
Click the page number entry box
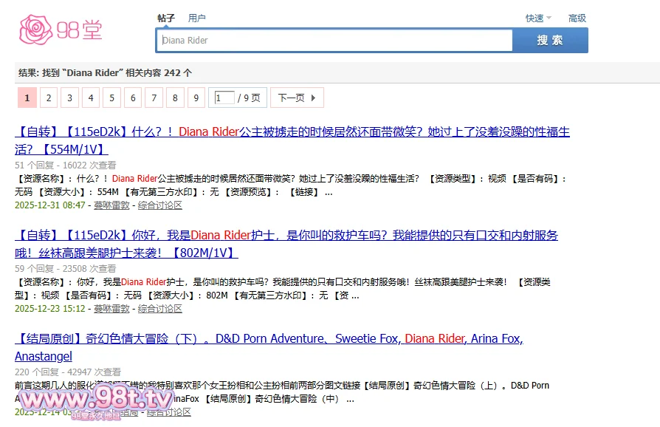click(224, 98)
